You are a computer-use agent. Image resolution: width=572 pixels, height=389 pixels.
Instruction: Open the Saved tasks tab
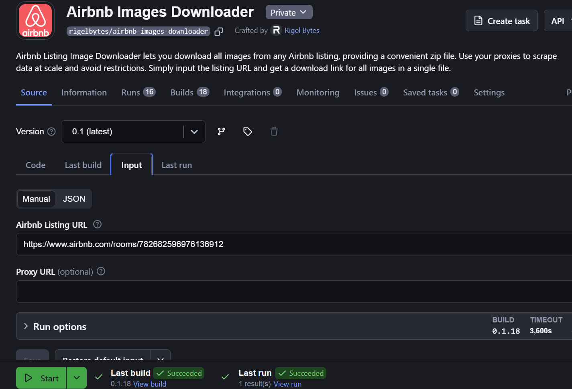[431, 93]
